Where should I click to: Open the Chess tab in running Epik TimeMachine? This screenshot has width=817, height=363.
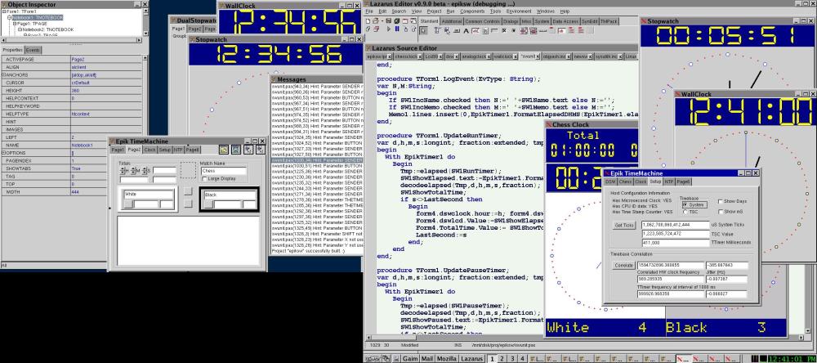click(x=625, y=181)
